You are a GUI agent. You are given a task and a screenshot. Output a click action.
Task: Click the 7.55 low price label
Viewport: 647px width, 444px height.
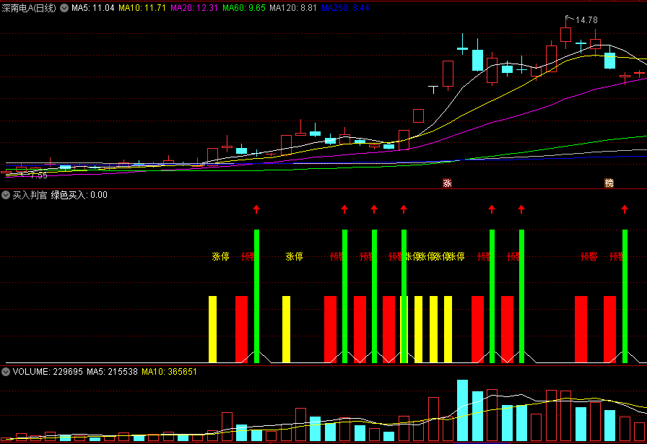coord(39,175)
